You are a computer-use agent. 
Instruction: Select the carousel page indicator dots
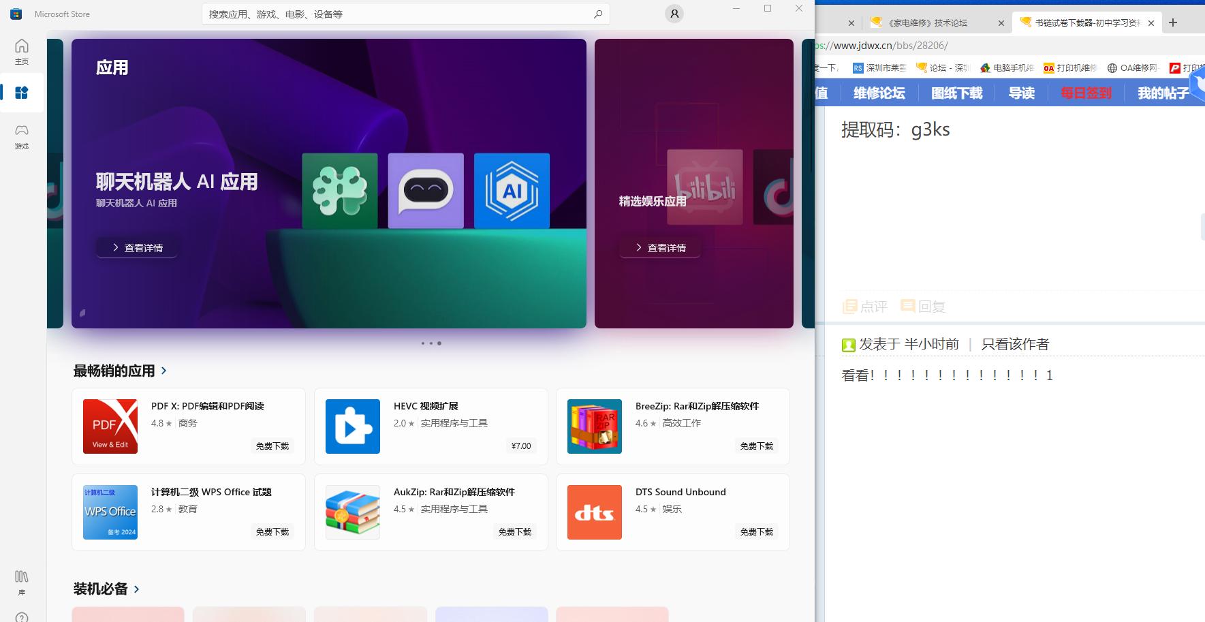[x=431, y=343]
